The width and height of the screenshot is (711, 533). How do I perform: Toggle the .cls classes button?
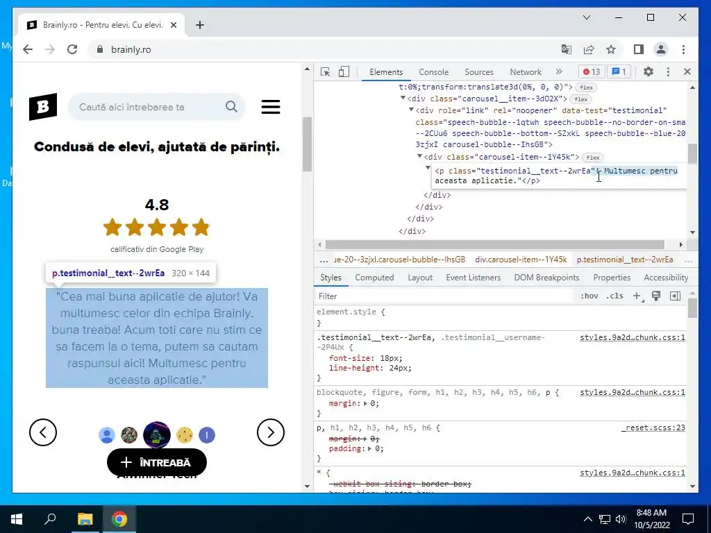(614, 296)
